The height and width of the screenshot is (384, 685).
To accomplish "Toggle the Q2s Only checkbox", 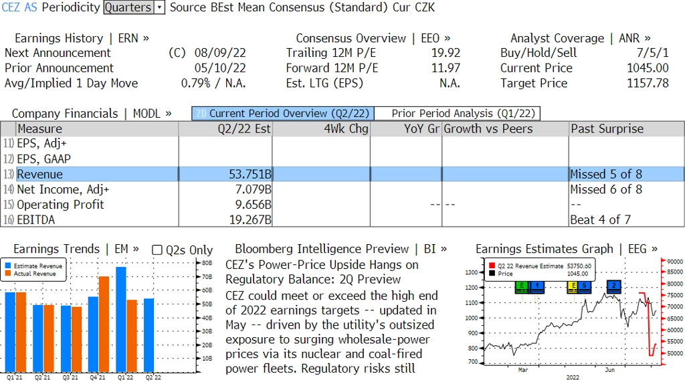I will tap(157, 250).
